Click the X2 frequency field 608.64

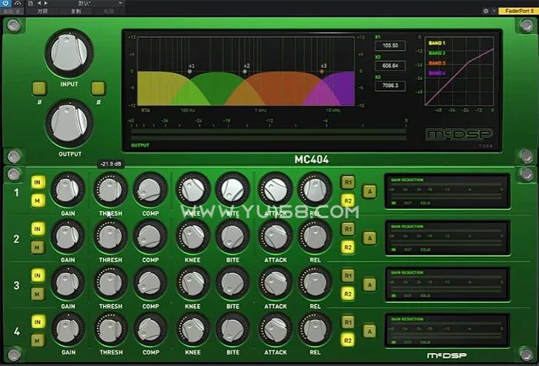click(x=390, y=65)
